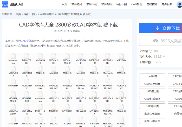Open the 软件帮助 menu item
182x127 pixels.
pyautogui.click(x=107, y=4)
